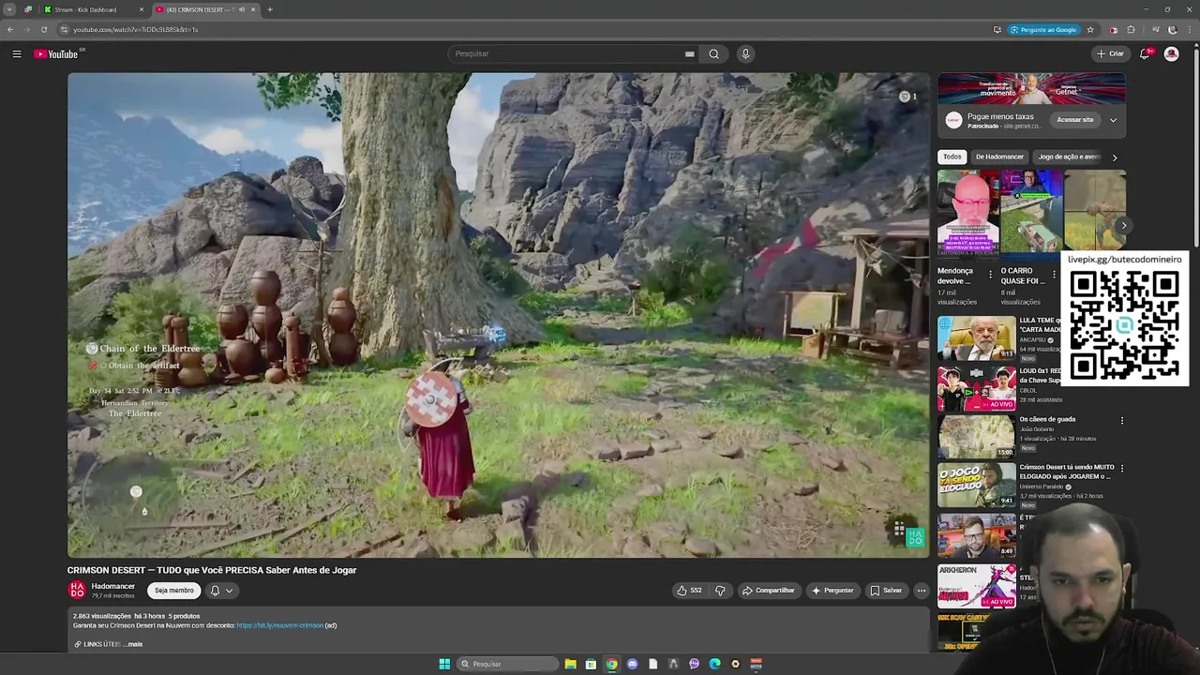The width and height of the screenshot is (1200, 675).
Task: Open the bit.ly nuvem-crimson link
Action: pyautogui.click(x=280, y=625)
